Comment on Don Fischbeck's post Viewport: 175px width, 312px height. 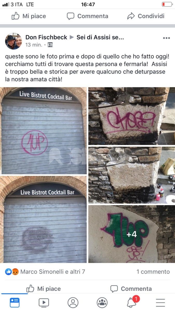[131, 289]
